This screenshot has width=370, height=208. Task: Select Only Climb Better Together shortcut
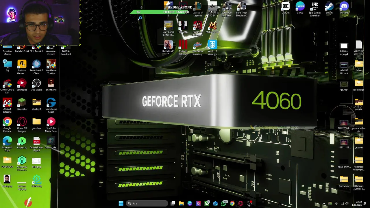168,29
